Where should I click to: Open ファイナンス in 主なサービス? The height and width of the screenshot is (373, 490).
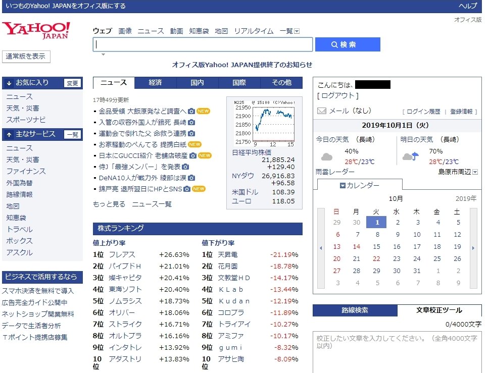(26, 172)
